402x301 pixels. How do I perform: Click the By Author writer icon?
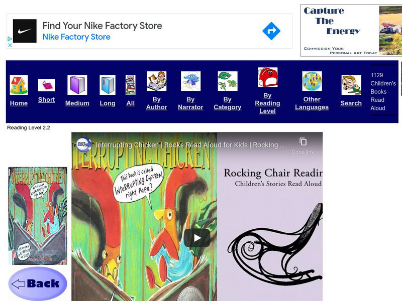(156, 81)
